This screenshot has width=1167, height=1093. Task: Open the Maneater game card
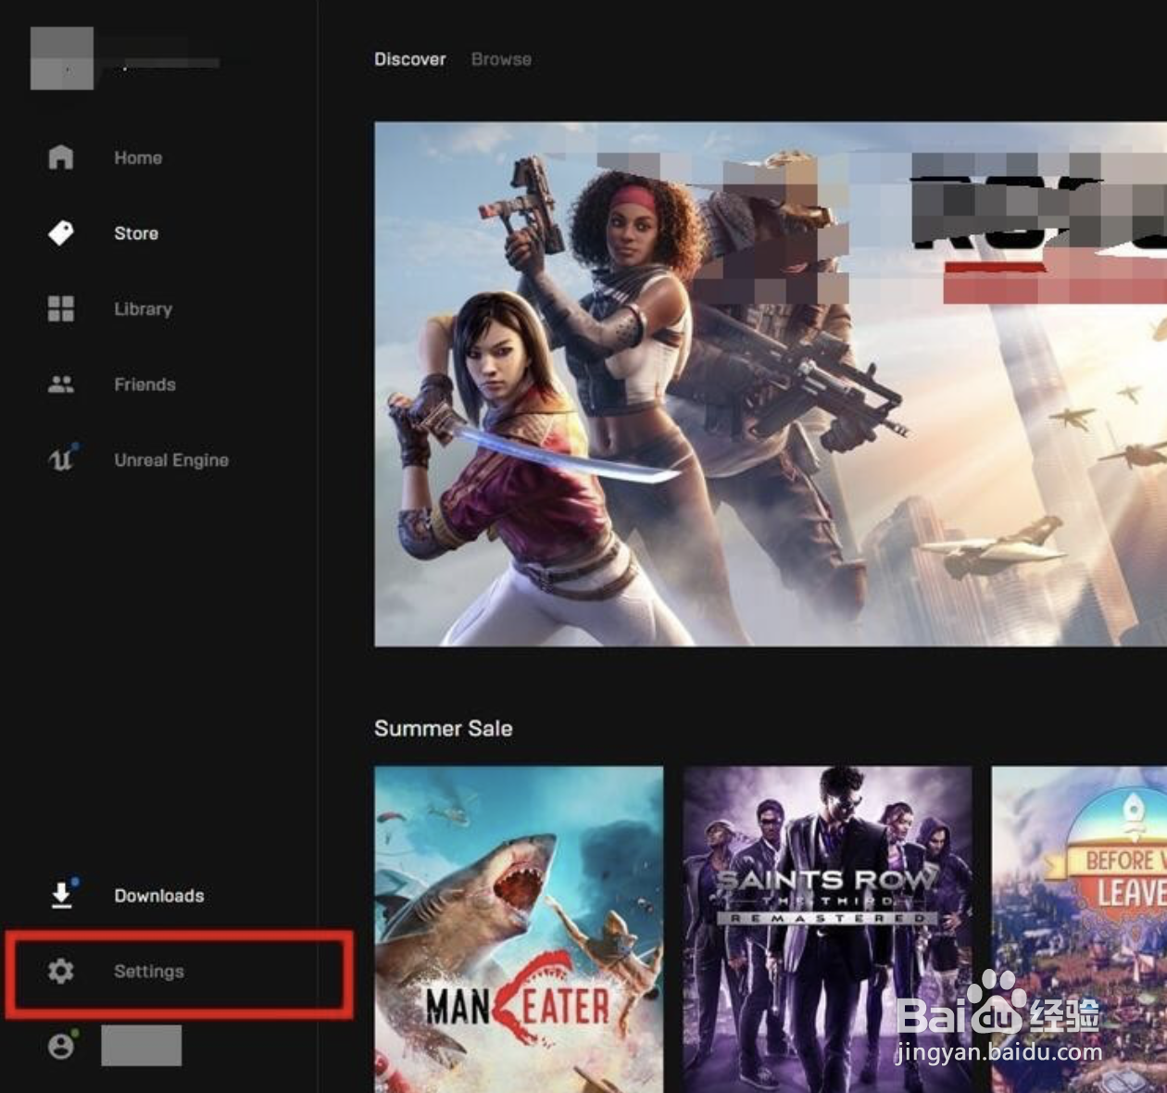[x=519, y=929]
